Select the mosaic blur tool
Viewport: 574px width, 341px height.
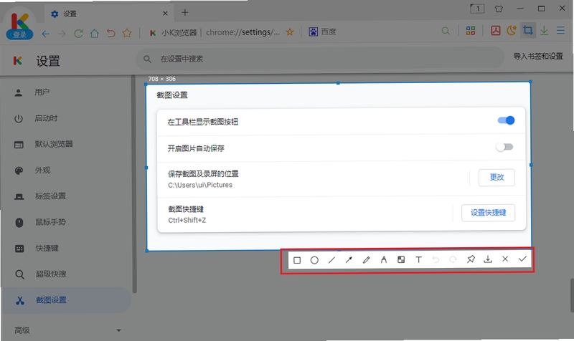(x=401, y=259)
